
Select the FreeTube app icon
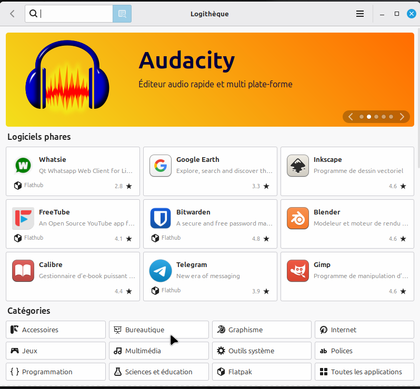pos(23,219)
